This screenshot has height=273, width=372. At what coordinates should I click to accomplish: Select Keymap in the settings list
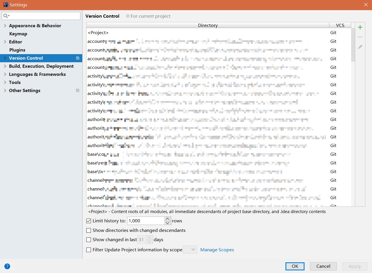point(18,34)
